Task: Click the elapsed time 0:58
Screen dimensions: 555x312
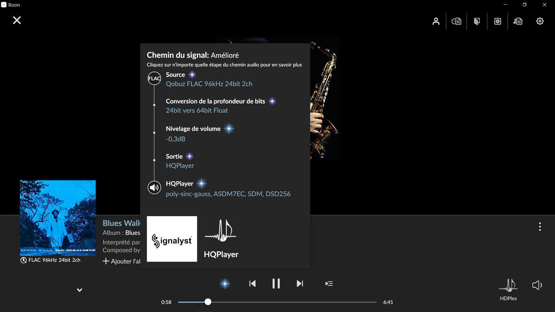Action: click(166, 302)
